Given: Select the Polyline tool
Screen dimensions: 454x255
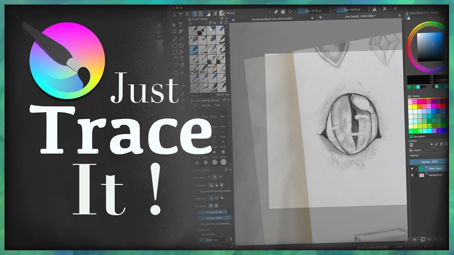Looking at the screenshot, I should click(181, 52).
